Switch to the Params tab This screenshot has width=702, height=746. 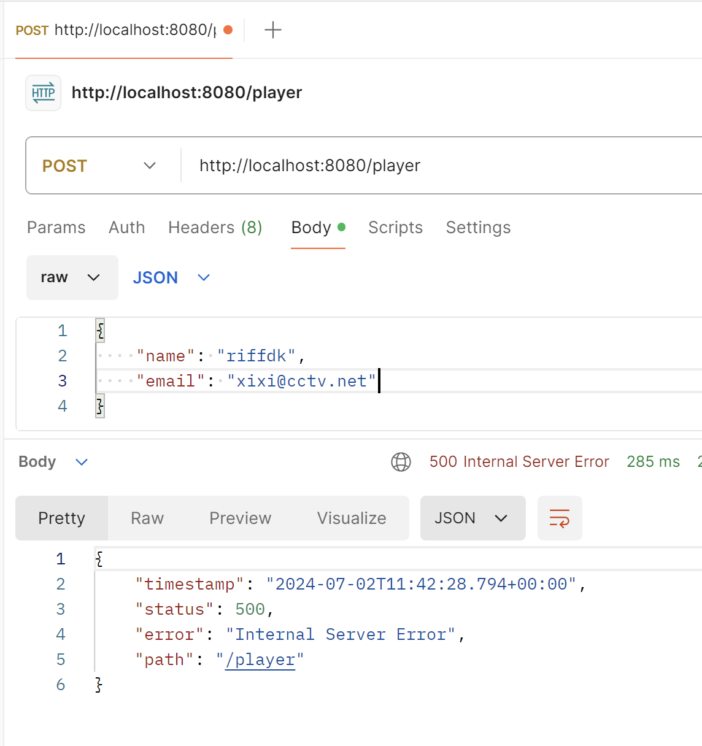pyautogui.click(x=56, y=227)
